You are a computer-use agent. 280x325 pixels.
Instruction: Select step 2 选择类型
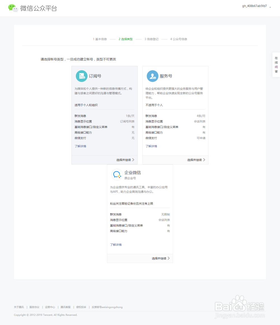(x=125, y=39)
